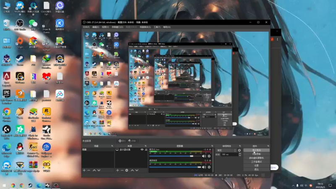Open the 帮助(H) menu
This screenshot has width=336, height=189.
[167, 27]
